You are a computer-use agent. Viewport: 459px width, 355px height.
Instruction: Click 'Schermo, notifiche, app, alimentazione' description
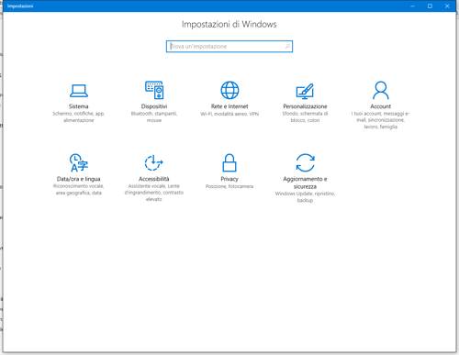79,116
